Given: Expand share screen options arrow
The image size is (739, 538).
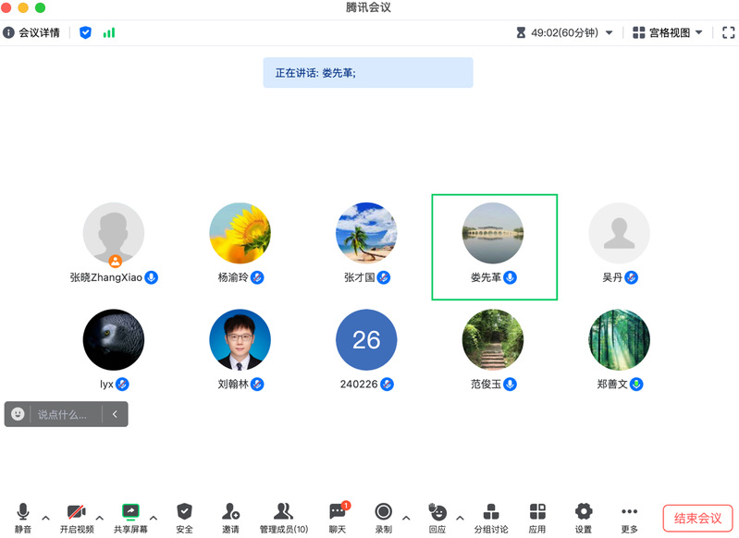Looking at the screenshot, I should pyautogui.click(x=154, y=518).
